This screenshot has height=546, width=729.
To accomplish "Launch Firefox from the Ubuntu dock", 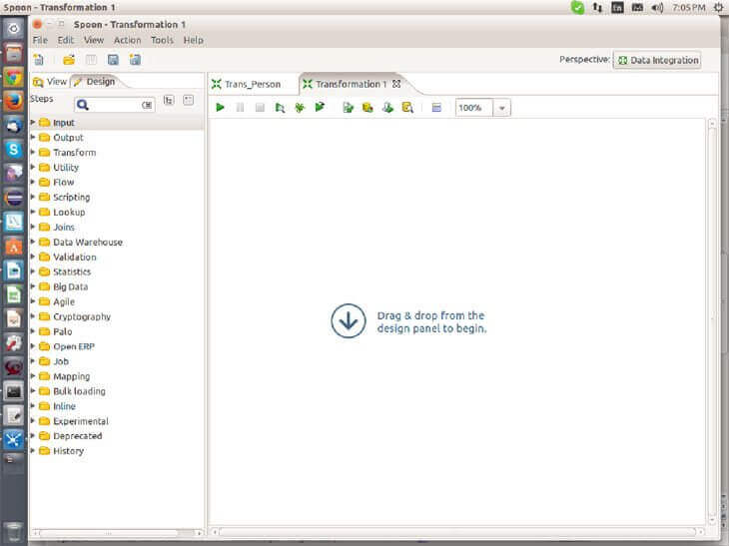I will [14, 101].
